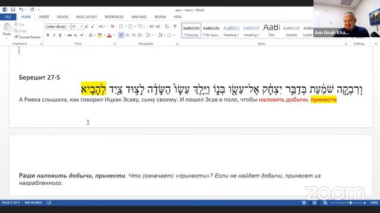
Task: Apply the Subtitle style
Action: coord(292,31)
